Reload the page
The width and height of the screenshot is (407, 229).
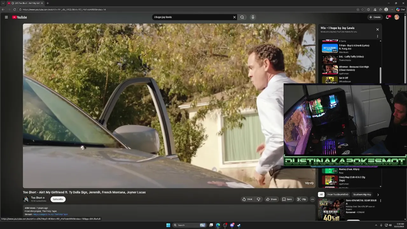coord(14,10)
